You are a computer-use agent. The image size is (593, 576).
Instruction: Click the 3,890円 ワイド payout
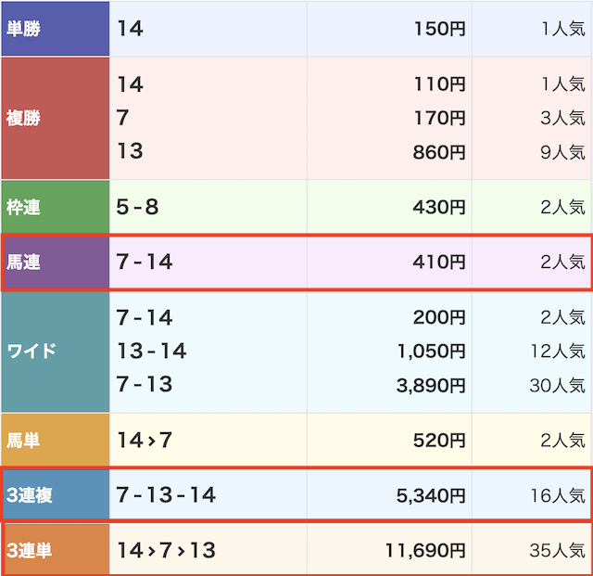431,386
